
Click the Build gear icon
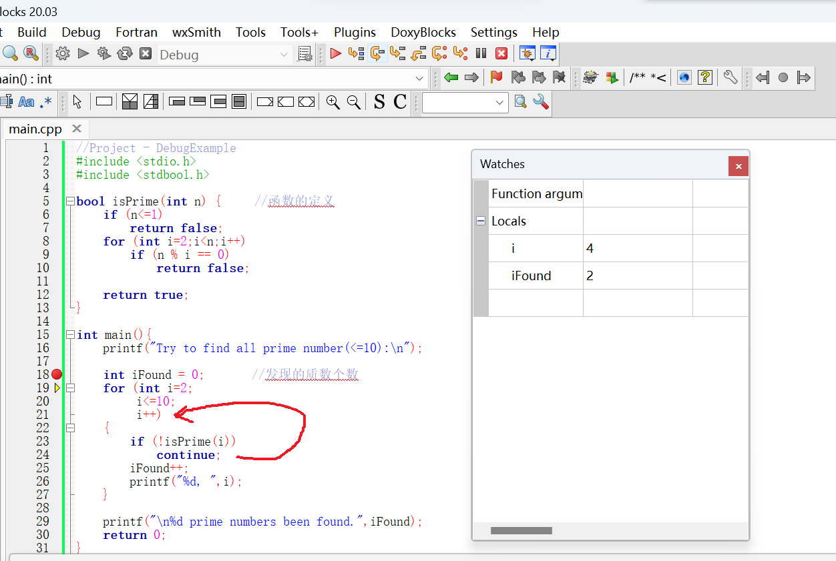pyautogui.click(x=63, y=54)
